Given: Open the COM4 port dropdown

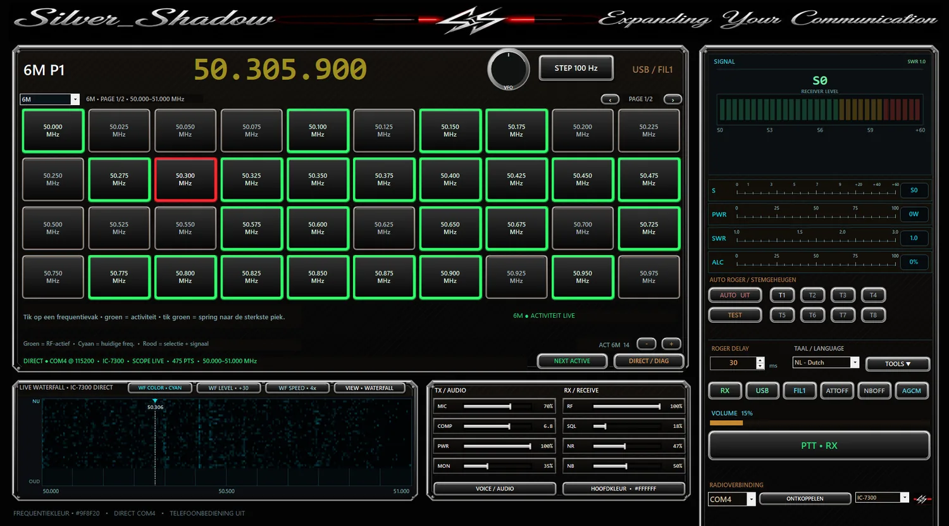Looking at the screenshot, I should tap(732, 499).
